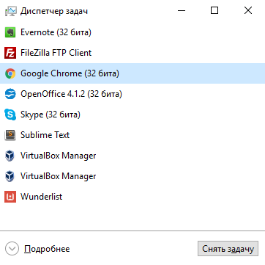Maximize the Диспетчер задач window

click(214, 10)
